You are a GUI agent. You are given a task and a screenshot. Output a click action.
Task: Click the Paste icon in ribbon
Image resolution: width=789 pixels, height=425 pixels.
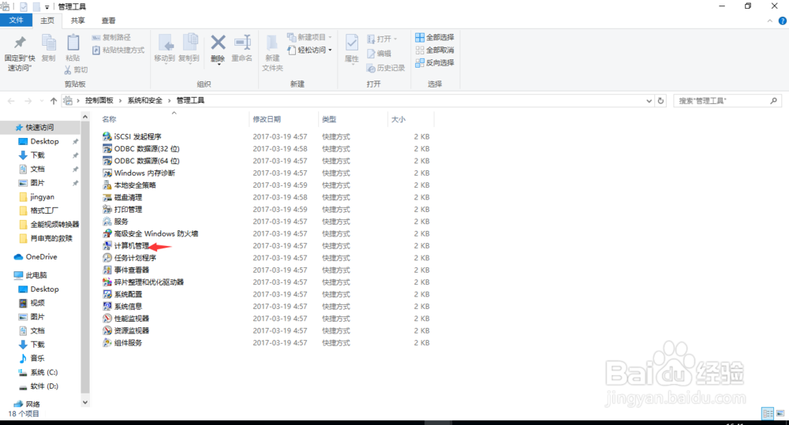tap(73, 43)
